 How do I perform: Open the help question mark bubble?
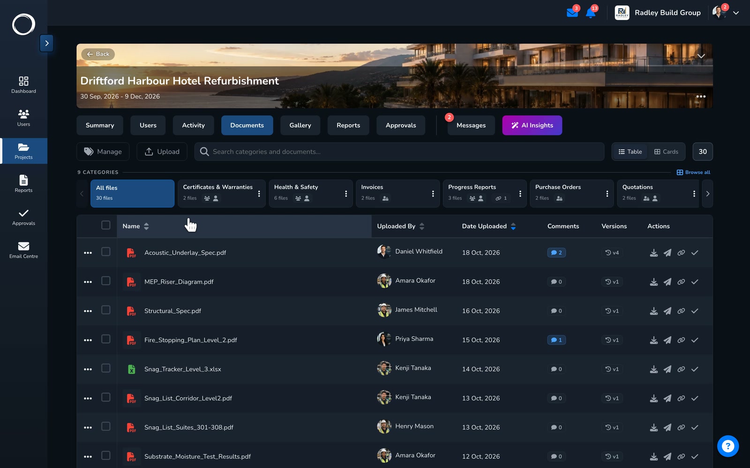(x=728, y=446)
